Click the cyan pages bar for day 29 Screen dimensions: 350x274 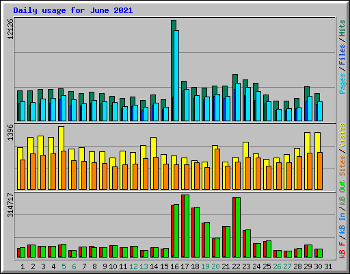click(310, 108)
